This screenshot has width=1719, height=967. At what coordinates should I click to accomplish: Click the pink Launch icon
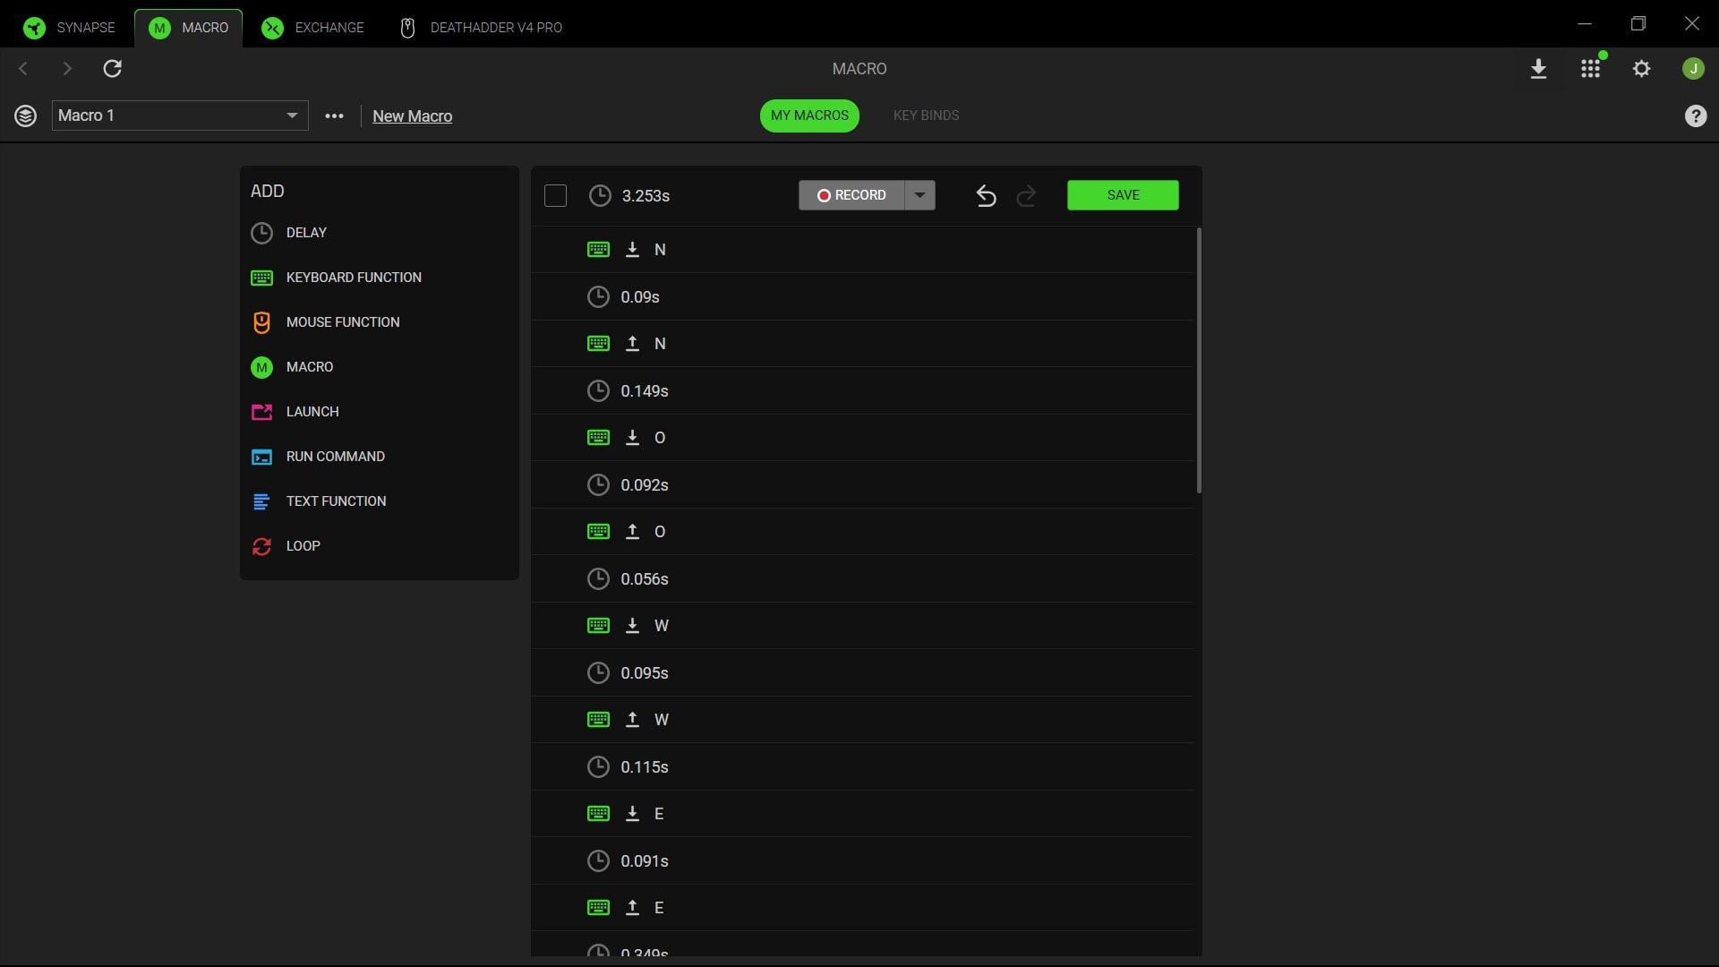pos(261,412)
